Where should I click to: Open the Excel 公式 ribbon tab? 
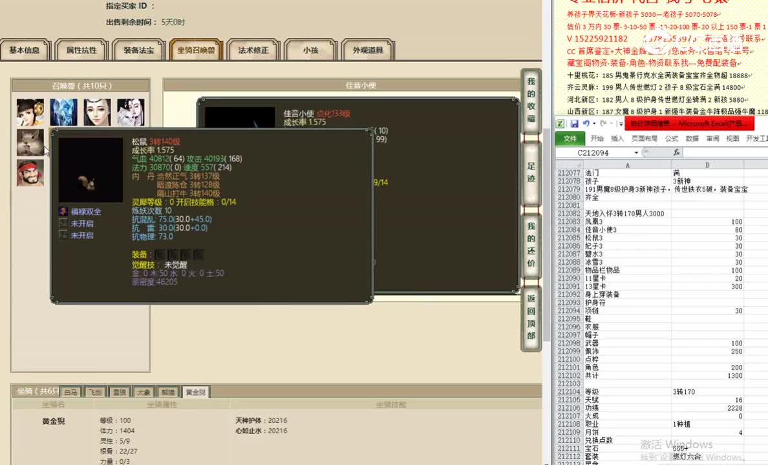pos(672,138)
